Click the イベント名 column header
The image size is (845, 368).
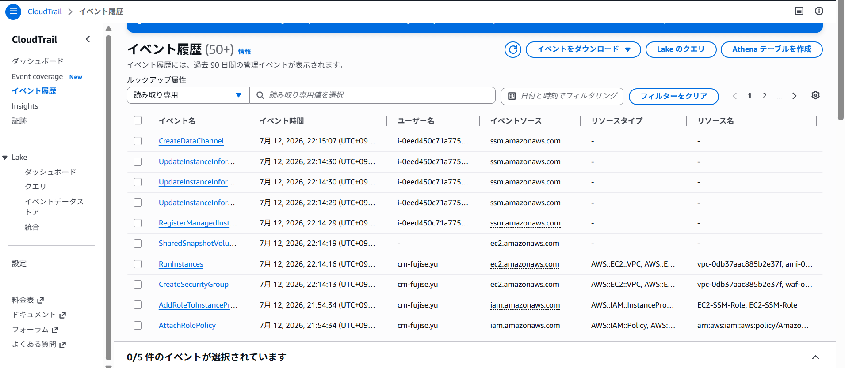tap(177, 121)
